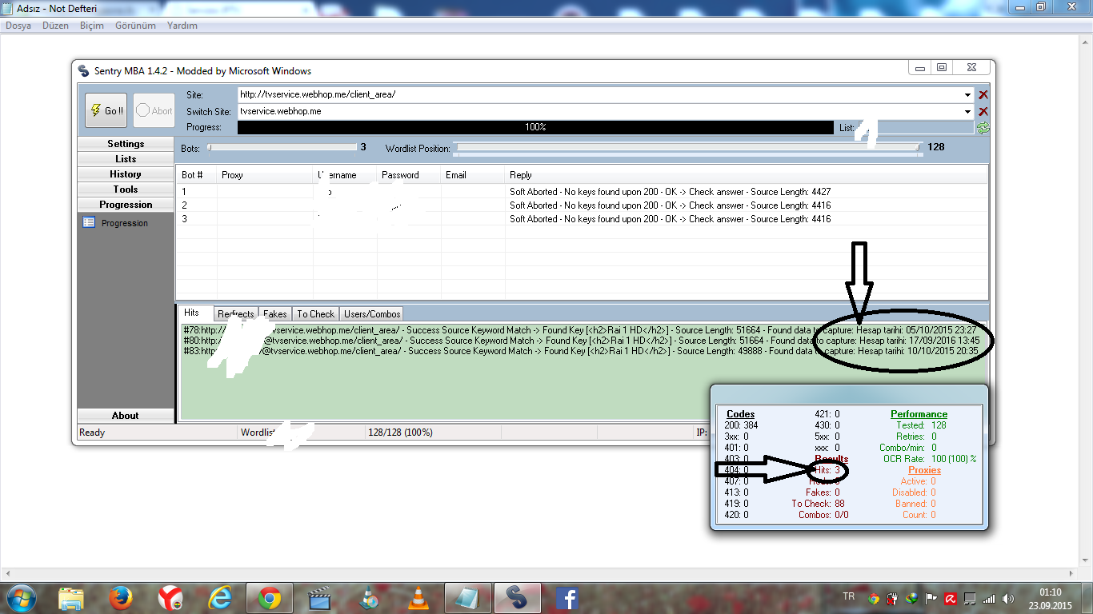Image resolution: width=1093 pixels, height=614 pixels.
Task: Open Firefox from the taskbar
Action: (x=121, y=598)
